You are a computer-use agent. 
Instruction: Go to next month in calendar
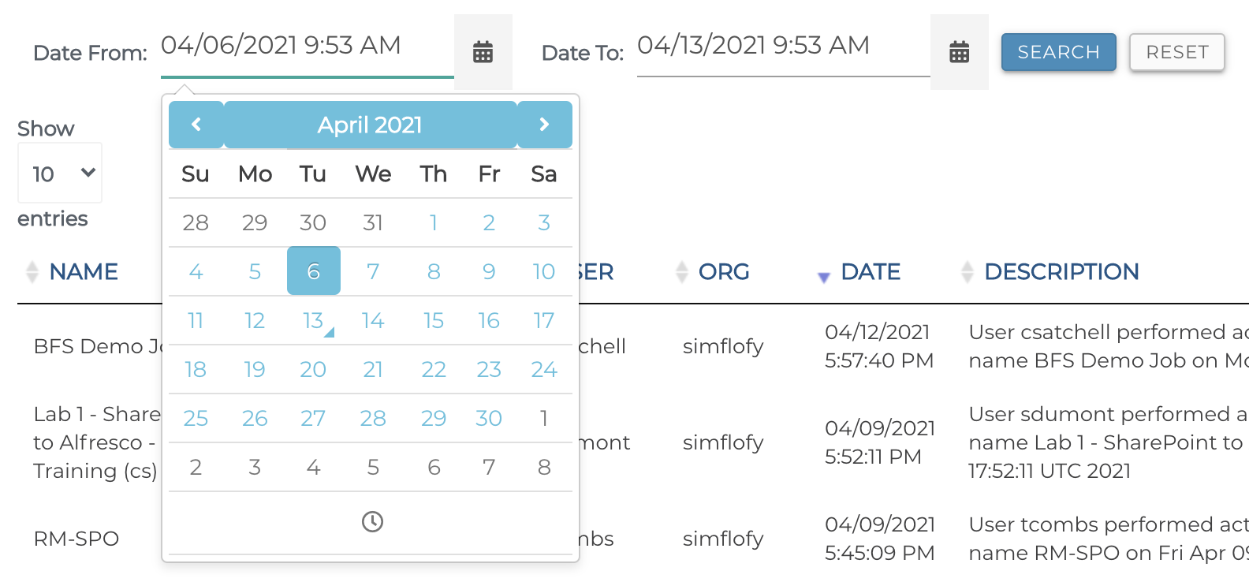[x=544, y=125]
